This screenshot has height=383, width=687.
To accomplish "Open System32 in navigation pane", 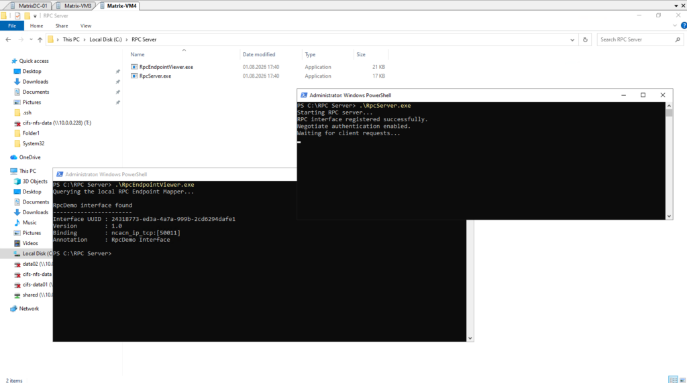I will (x=34, y=143).
